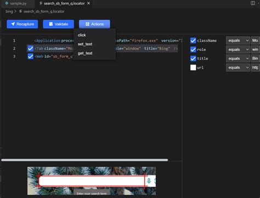Image resolution: width=260 pixels, height=198 pixels.
Task: Click the url attribute label
Action: tap(200, 67)
